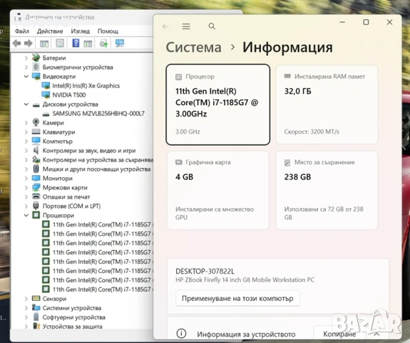
Task: Open the Действие menu
Action: tap(50, 31)
